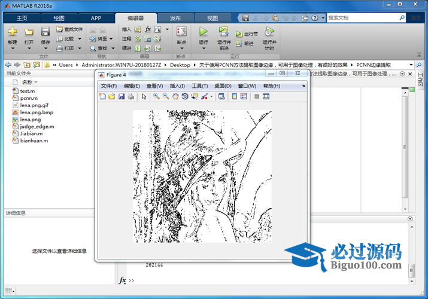Select pcnn.m in current folder list
Screen dimensions: 428x299
coord(29,98)
